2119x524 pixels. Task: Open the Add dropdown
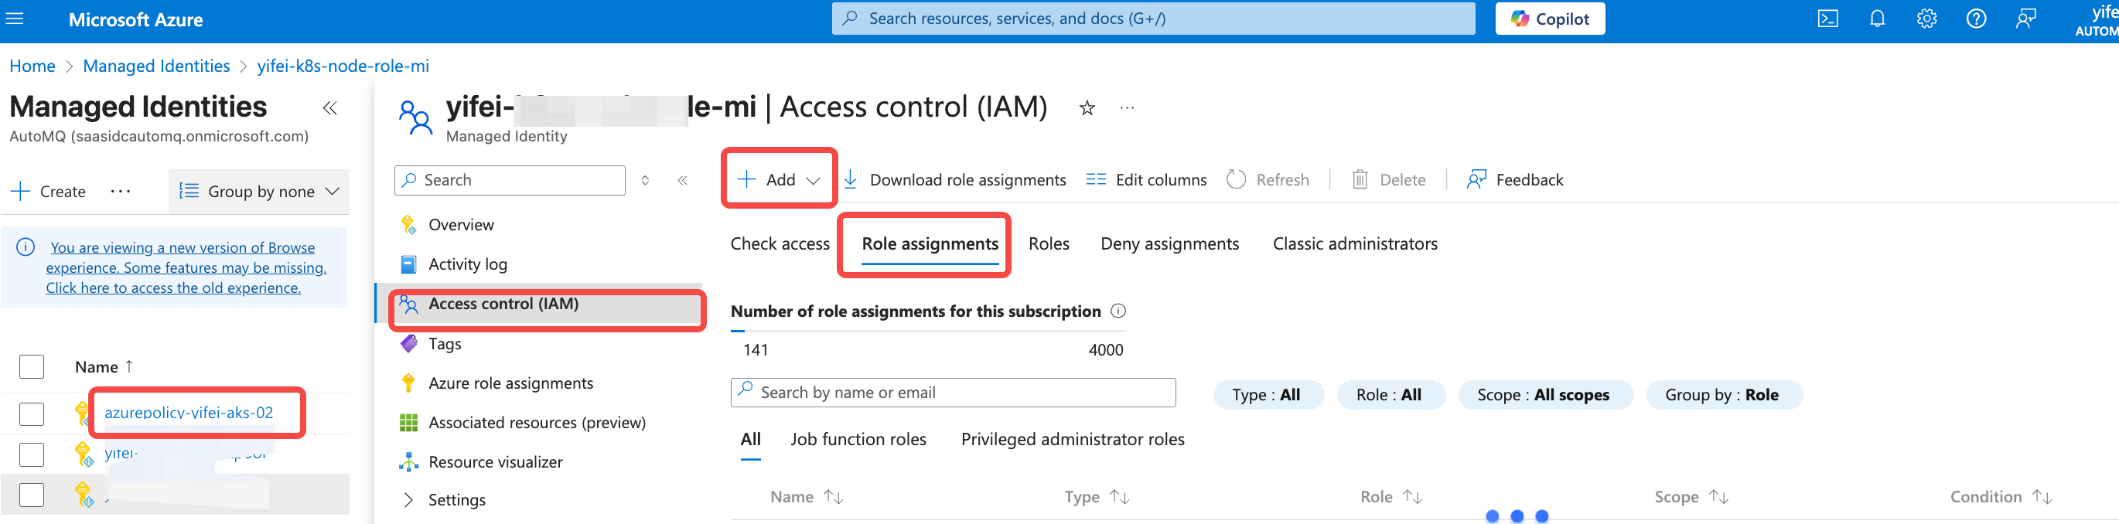[779, 179]
